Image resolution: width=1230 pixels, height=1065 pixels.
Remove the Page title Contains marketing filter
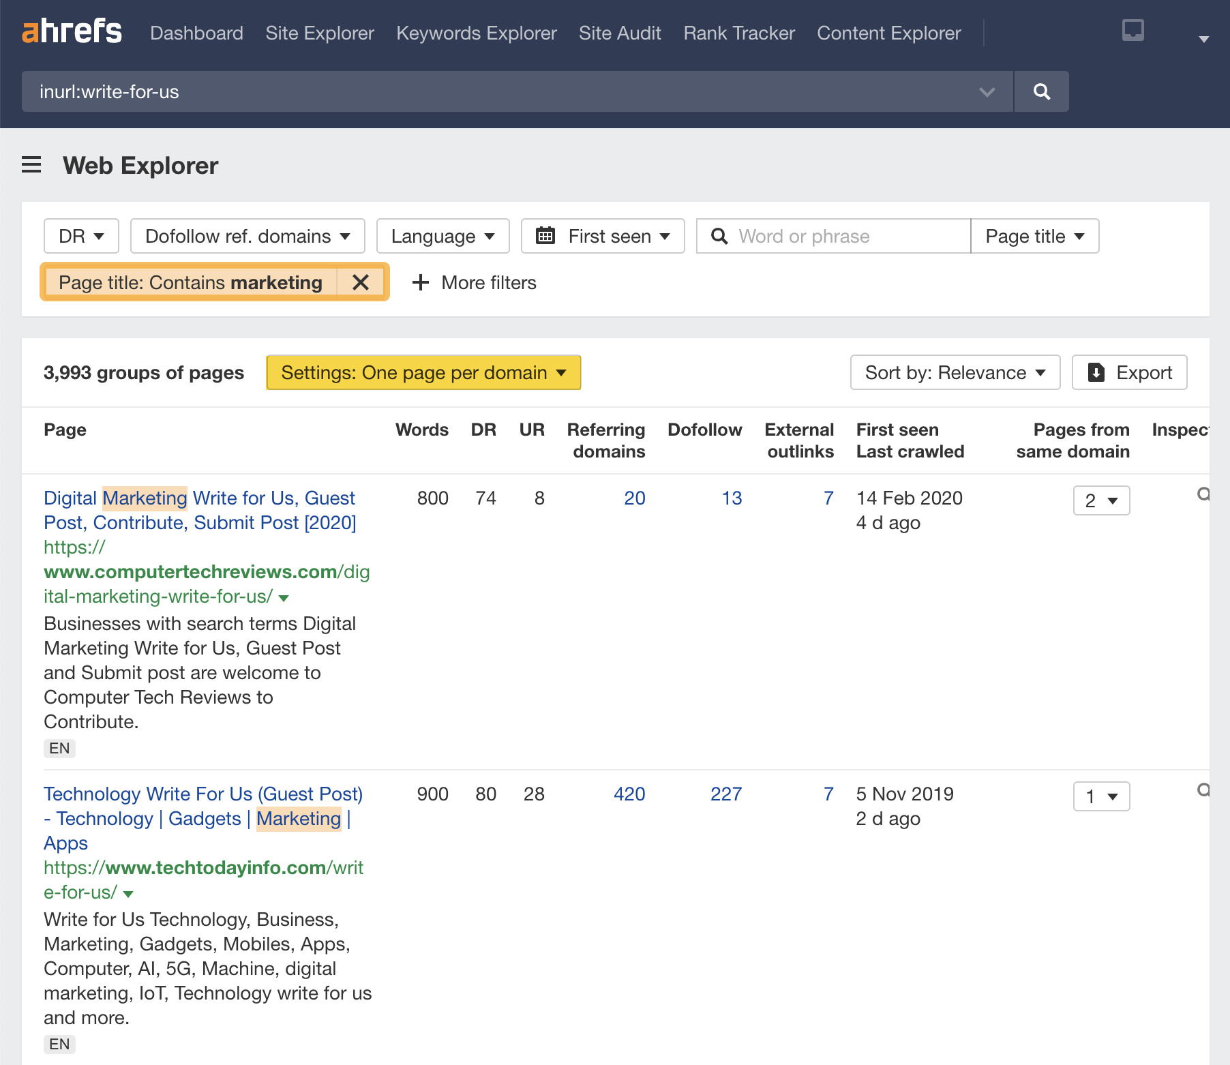(361, 282)
